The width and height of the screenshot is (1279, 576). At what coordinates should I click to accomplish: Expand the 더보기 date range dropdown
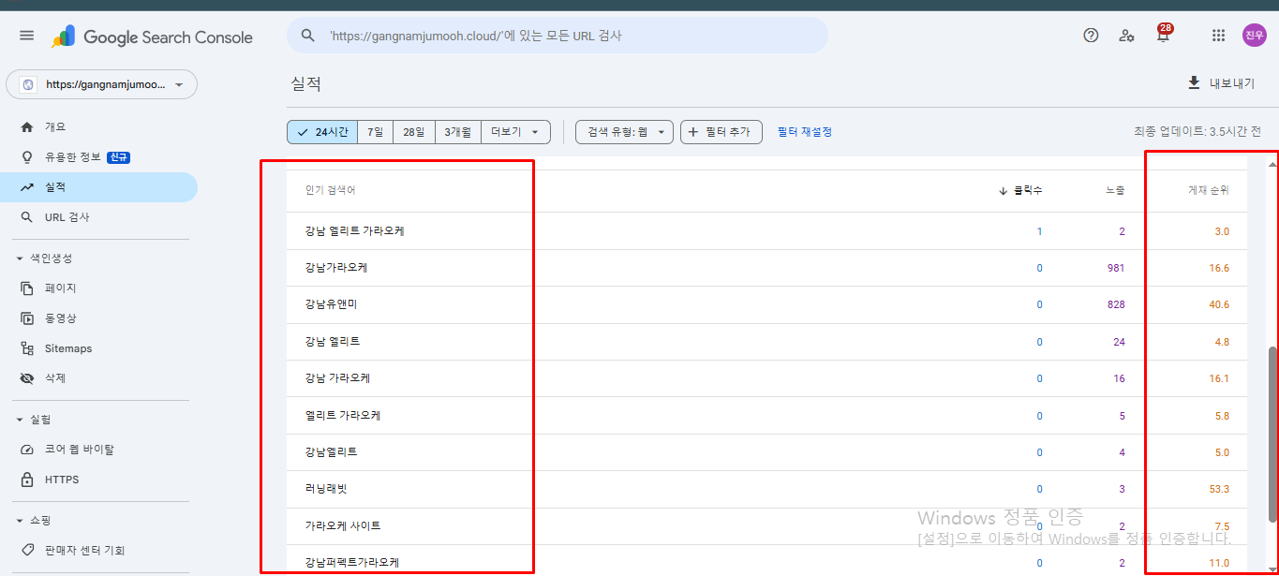click(x=515, y=132)
